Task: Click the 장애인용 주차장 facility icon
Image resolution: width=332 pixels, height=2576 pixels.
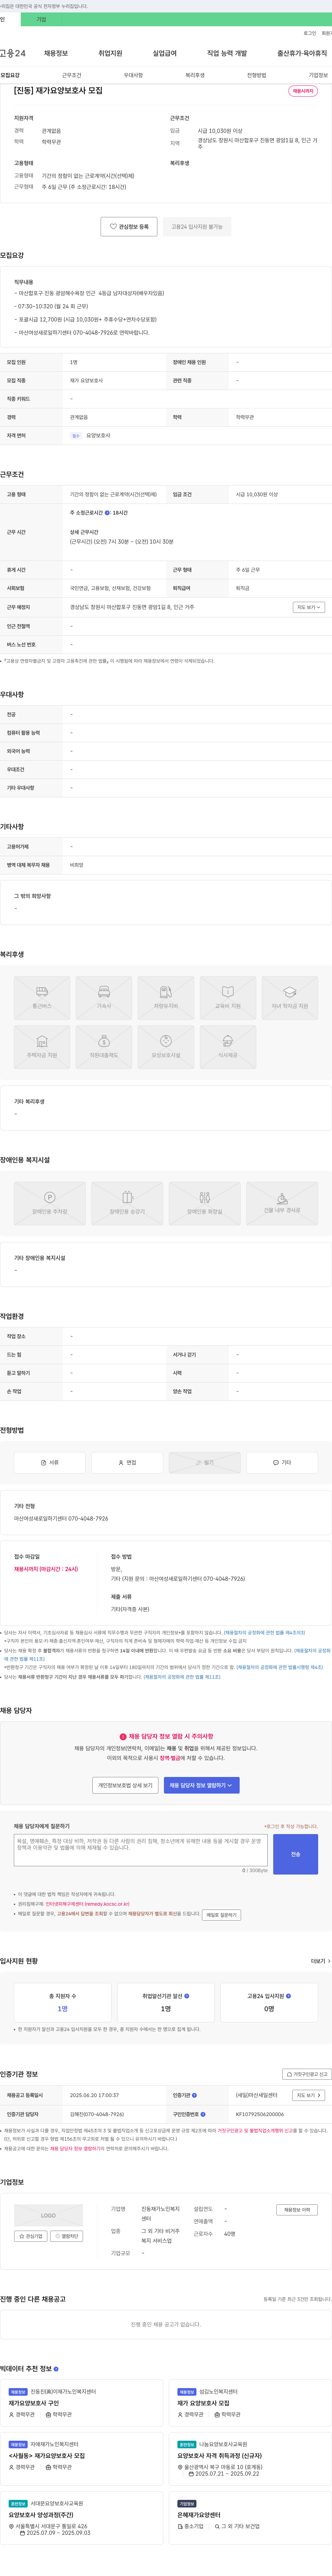Action: point(50,1197)
